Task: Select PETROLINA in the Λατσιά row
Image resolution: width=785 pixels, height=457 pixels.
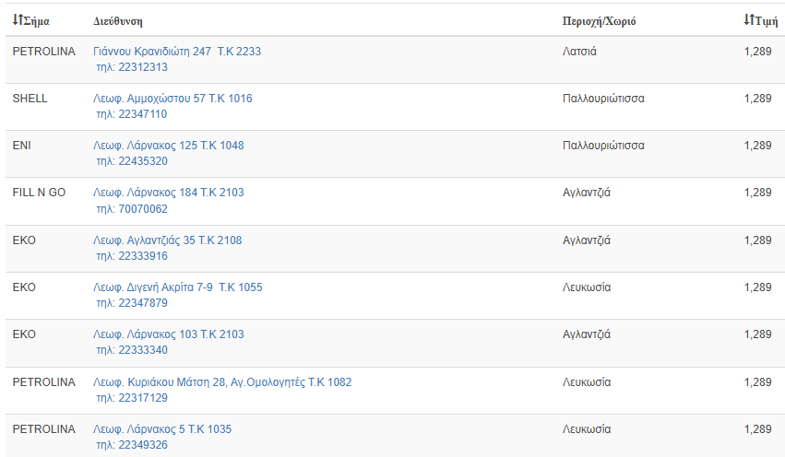Action: (x=44, y=52)
